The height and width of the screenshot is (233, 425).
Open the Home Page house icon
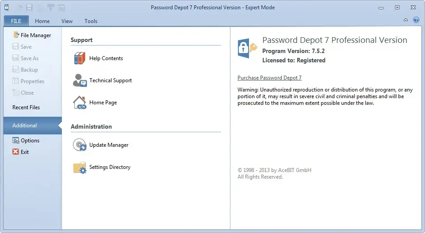[x=80, y=103]
